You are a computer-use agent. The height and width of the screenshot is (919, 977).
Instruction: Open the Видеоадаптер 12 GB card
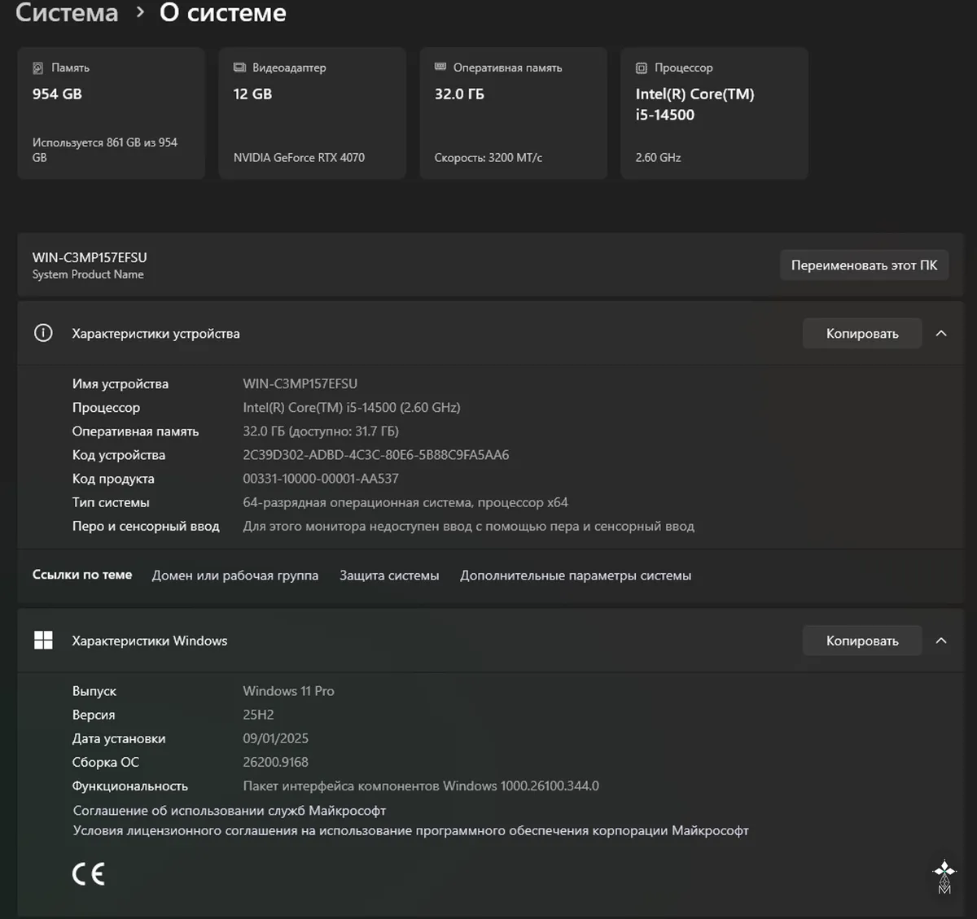click(312, 113)
